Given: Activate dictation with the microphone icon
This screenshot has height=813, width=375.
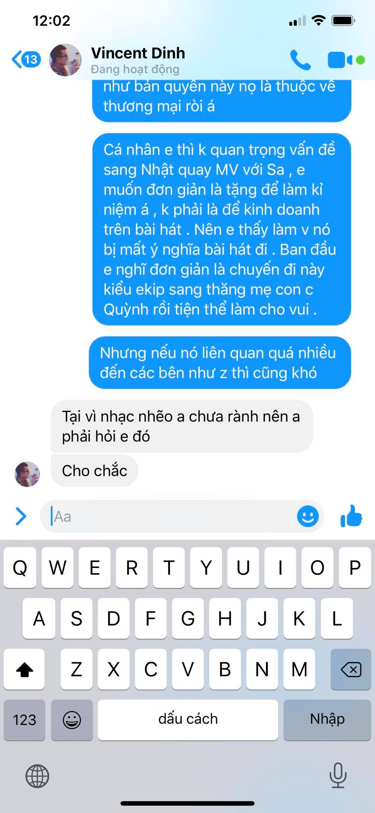Looking at the screenshot, I should point(338,775).
